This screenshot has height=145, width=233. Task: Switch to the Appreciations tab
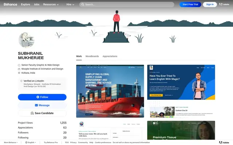coord(110,56)
